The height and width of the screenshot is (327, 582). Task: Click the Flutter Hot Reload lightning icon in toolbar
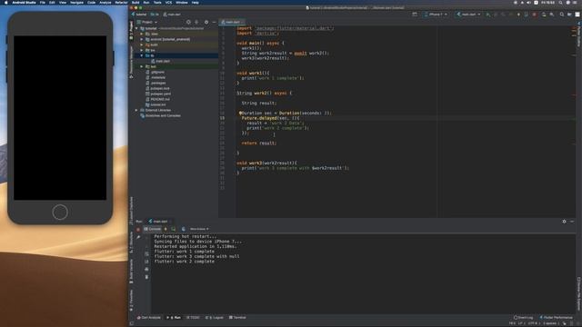[518, 15]
